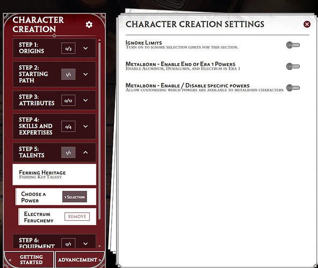The image size is (318, 268).
Task: Click the Choose a Power label
Action: [x=33, y=197]
